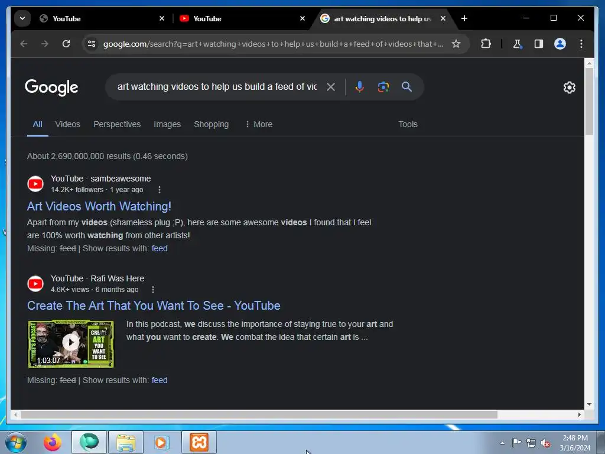Viewport: 605px width, 454px height.
Task: Open Google quick settings gear
Action: point(569,87)
